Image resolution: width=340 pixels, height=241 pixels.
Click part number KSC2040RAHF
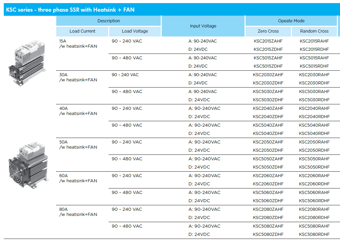314,108
